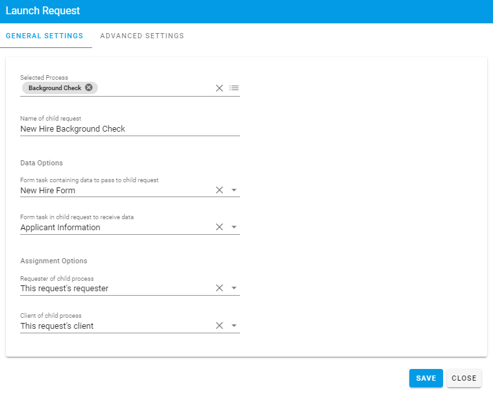Click the Close button

(464, 378)
